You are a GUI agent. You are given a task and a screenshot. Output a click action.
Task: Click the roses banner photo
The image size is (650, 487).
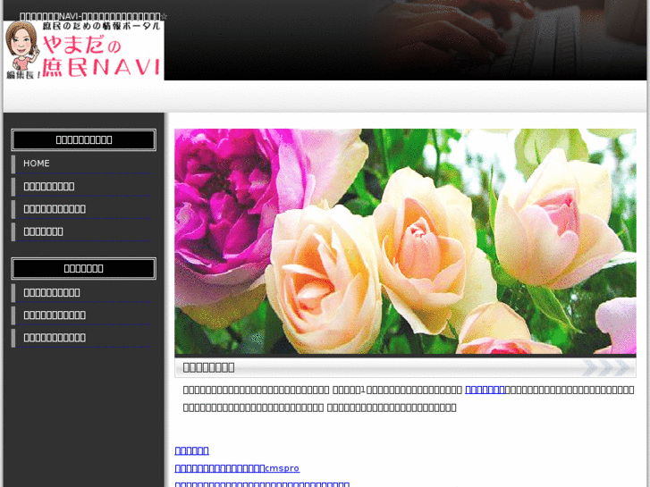(x=405, y=241)
